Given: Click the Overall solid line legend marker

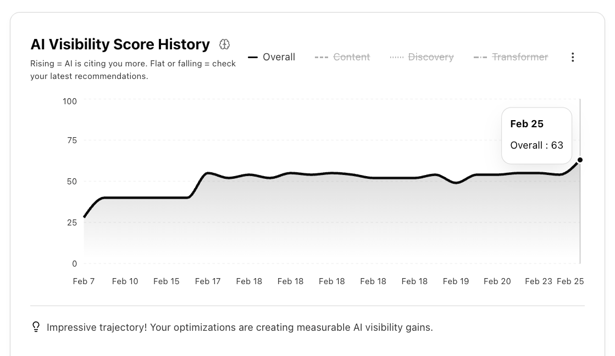Looking at the screenshot, I should click(253, 57).
